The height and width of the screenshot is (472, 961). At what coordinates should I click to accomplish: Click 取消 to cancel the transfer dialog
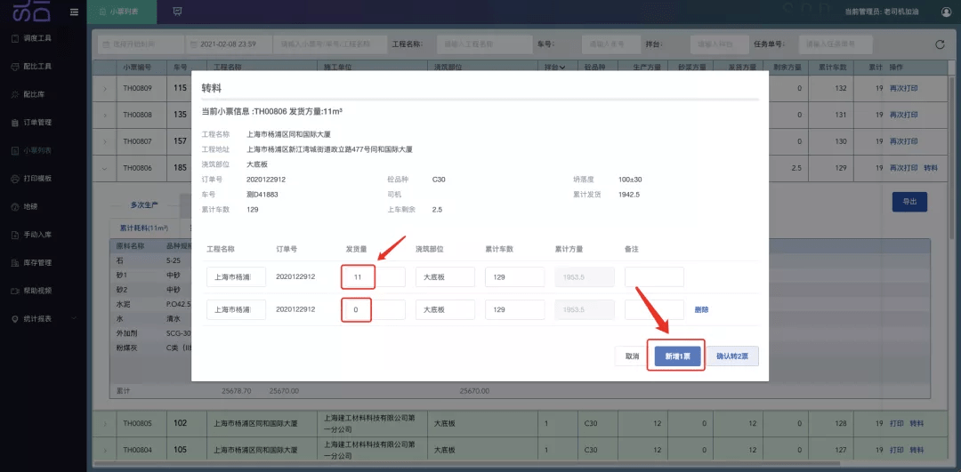(632, 356)
